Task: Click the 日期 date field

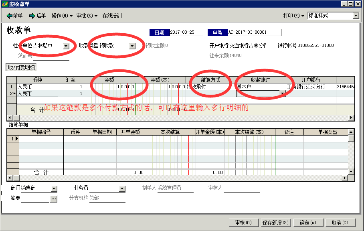Action: 186,32
